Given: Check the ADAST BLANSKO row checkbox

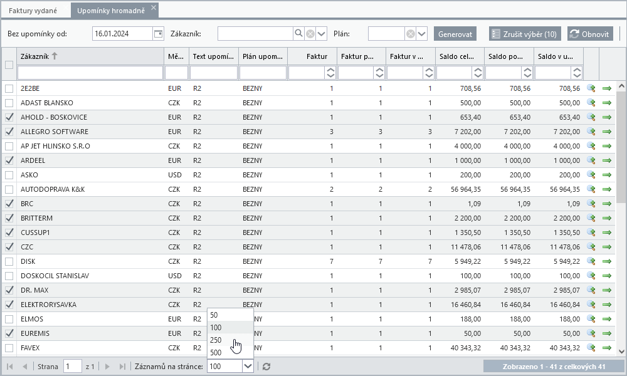Looking at the screenshot, I should (x=9, y=103).
